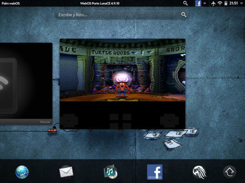This screenshot has width=245, height=183.
Task: Open the launcher with the up-arrow dock button
Action: point(229,172)
